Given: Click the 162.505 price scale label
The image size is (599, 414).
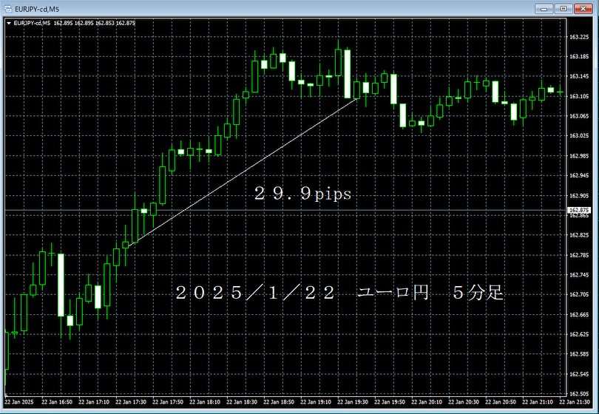Looking at the screenshot, I should pos(579,394).
